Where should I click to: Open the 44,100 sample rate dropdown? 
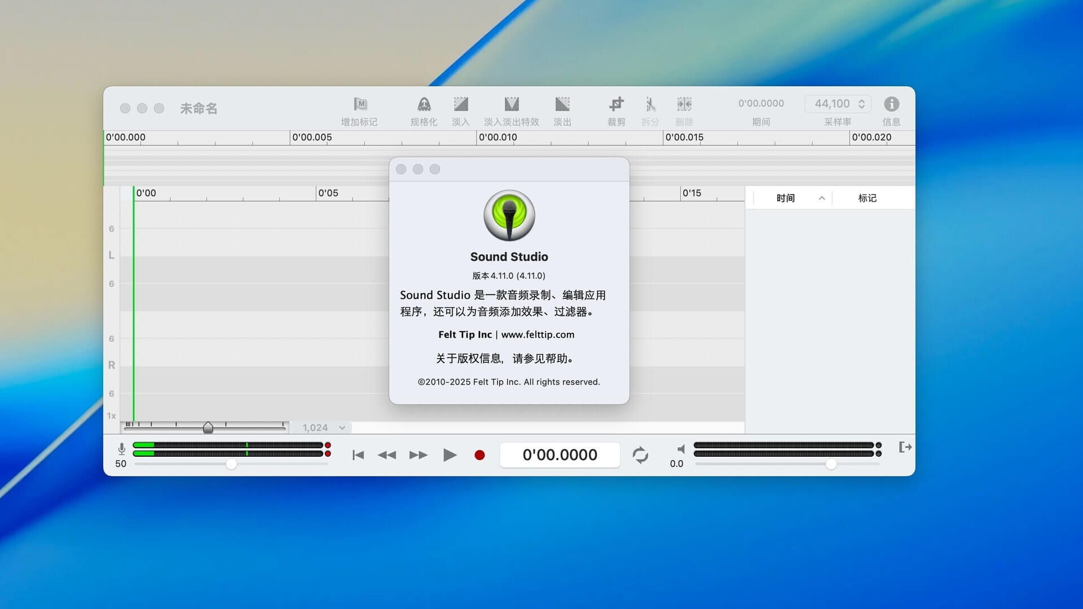pos(838,104)
